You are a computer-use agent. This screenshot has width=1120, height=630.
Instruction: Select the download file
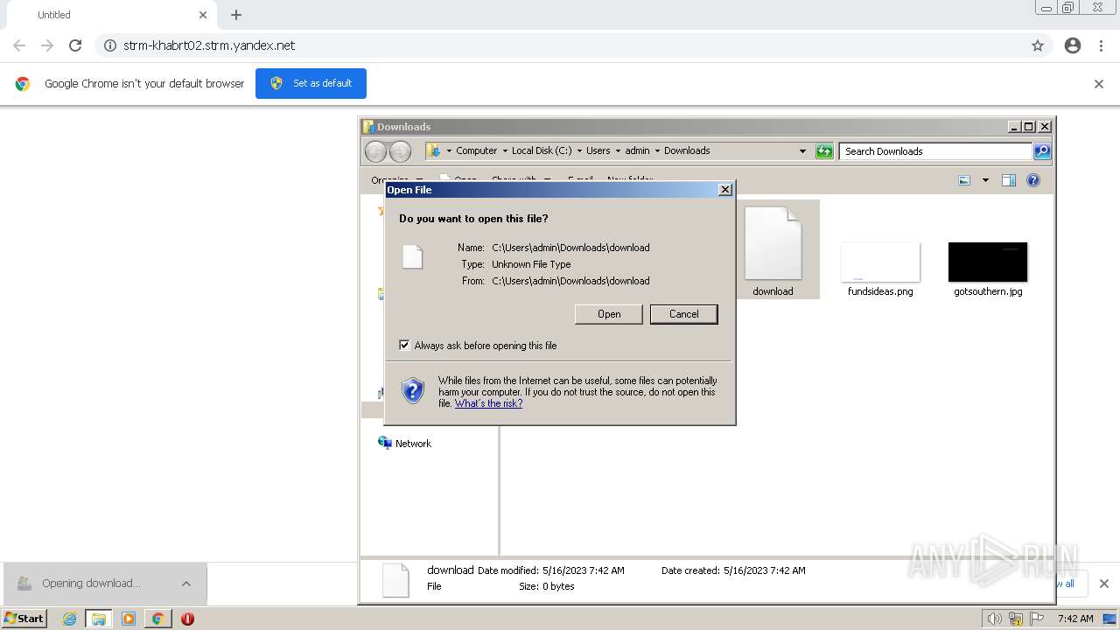coord(773,250)
